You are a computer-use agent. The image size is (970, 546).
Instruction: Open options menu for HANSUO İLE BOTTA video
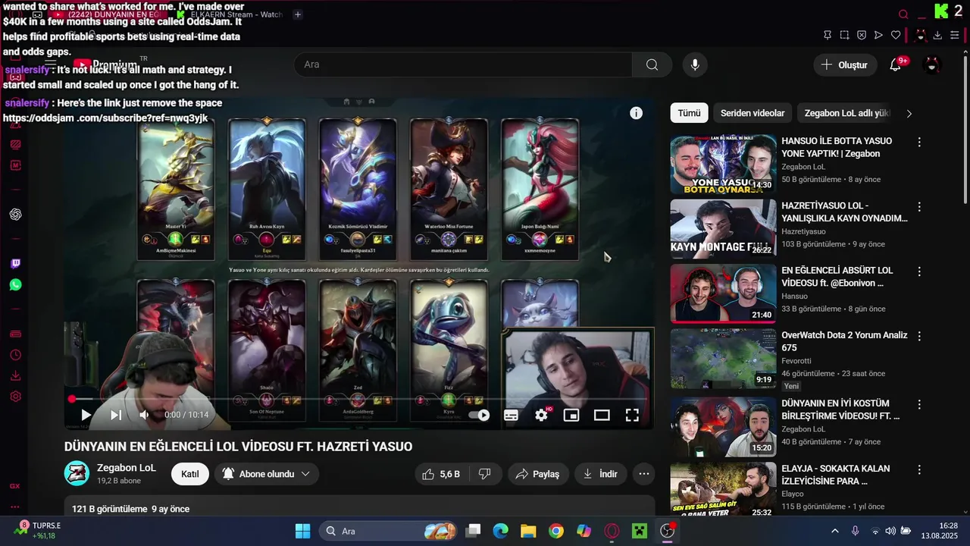click(919, 142)
